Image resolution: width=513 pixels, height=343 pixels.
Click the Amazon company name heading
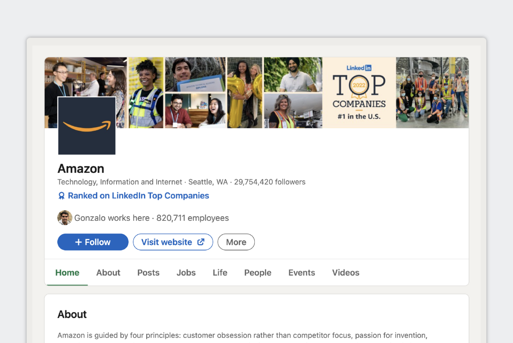tap(81, 169)
